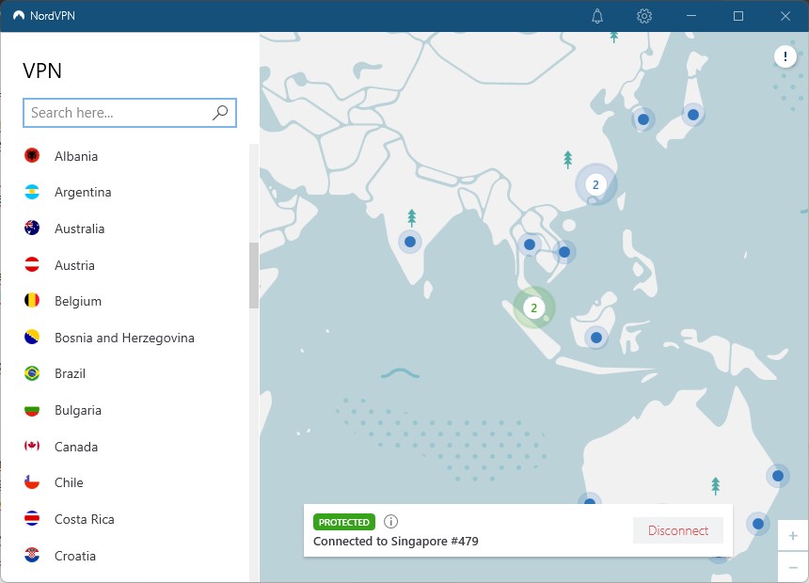
Task: Select Canada in the country list
Action: (x=76, y=447)
